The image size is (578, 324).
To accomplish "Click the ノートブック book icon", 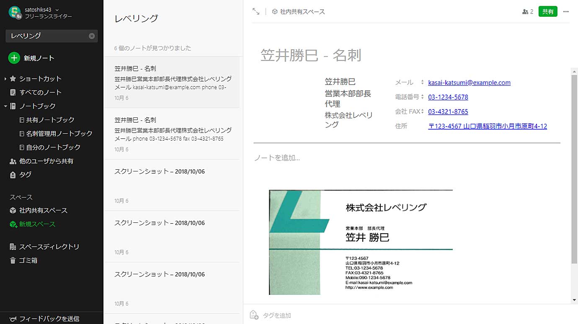I will coord(13,106).
